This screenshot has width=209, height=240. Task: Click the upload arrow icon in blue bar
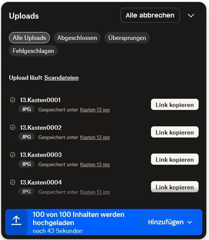click(x=16, y=220)
